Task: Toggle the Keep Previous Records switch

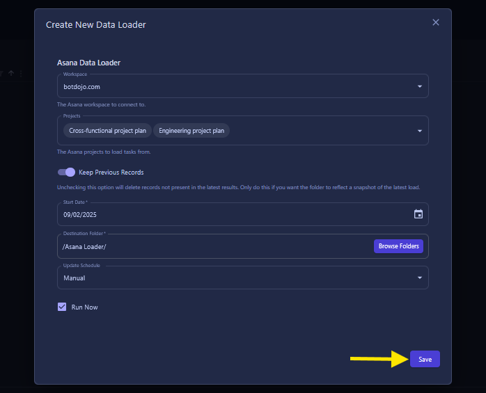Action: [x=66, y=172]
